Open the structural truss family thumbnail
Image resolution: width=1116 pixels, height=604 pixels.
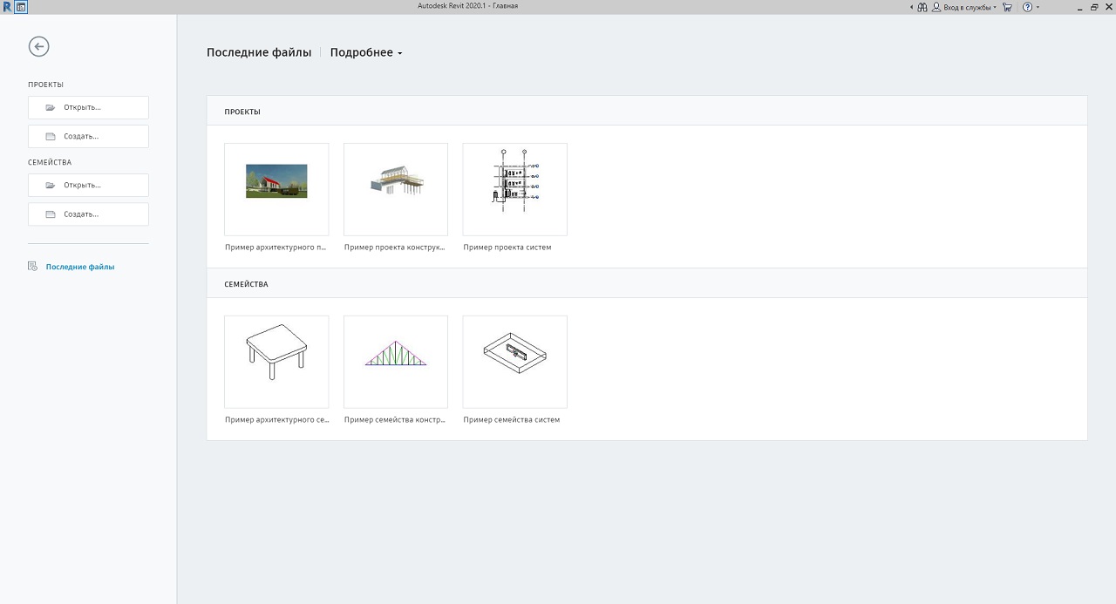tap(395, 362)
